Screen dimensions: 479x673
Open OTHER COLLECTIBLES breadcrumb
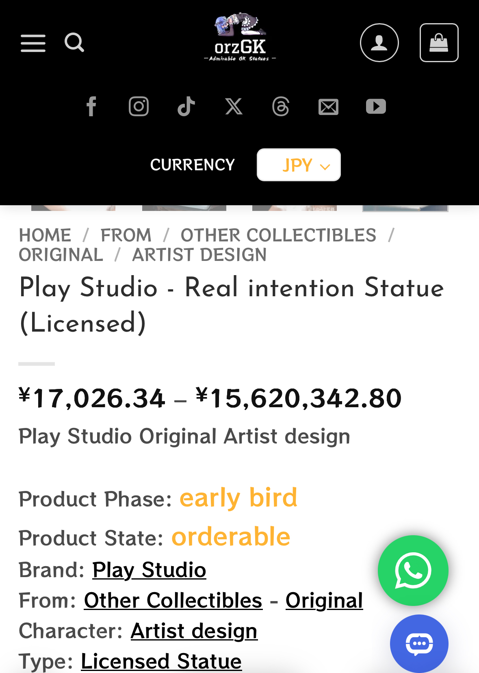click(278, 235)
